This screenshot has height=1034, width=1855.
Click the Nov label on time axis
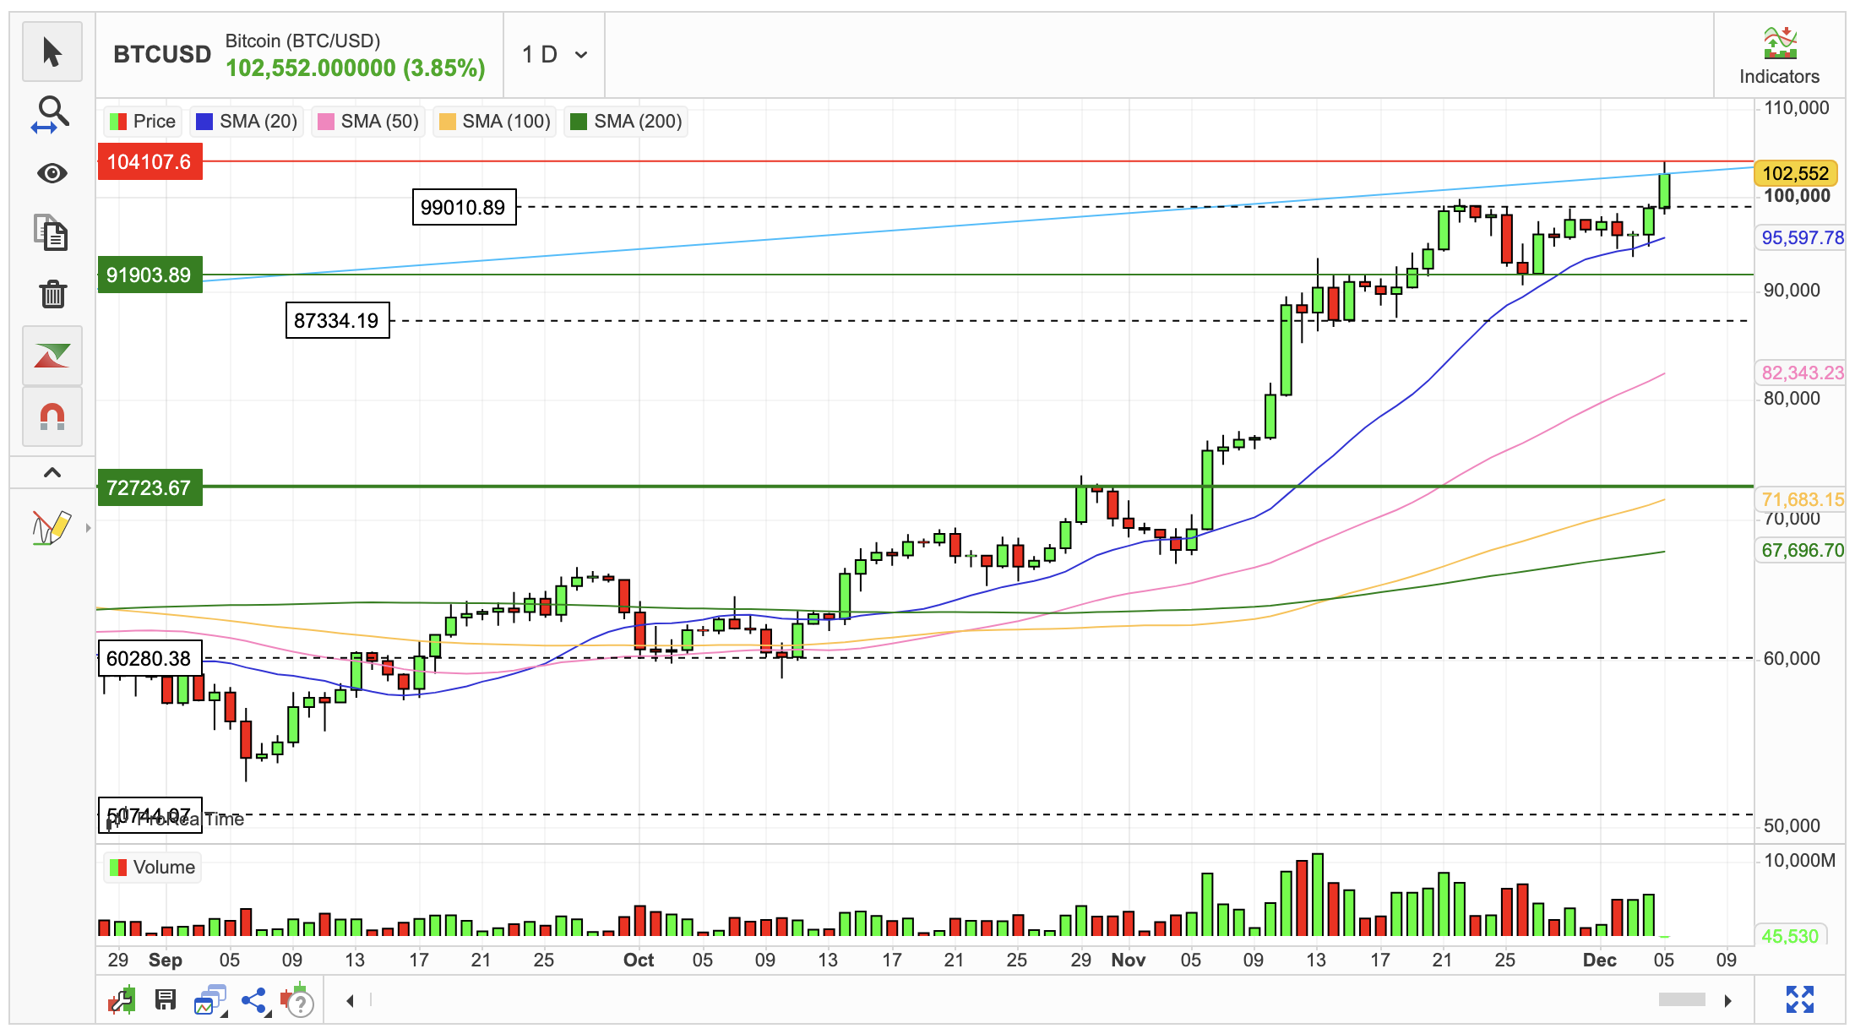click(x=1129, y=961)
